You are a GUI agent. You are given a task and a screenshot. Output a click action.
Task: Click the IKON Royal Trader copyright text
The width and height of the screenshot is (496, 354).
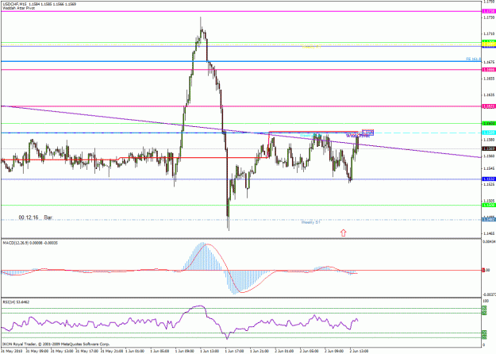tap(56, 344)
